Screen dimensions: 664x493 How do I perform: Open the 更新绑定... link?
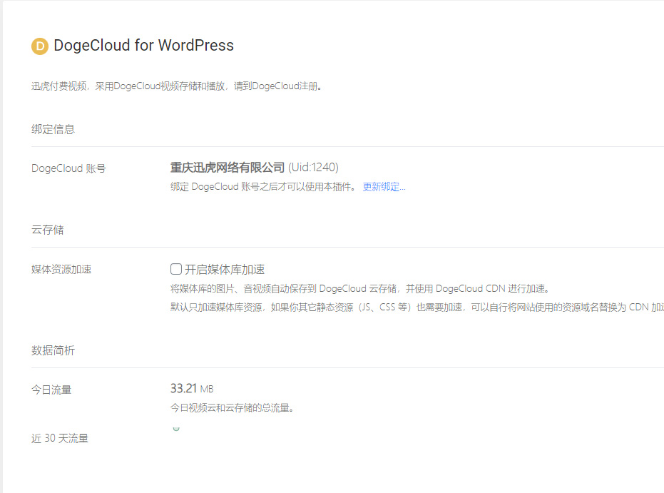coord(384,187)
